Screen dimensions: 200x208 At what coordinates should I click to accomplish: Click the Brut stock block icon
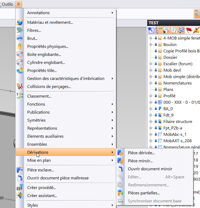(x=20, y=38)
